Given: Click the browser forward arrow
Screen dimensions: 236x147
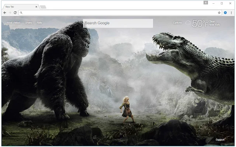Looking at the screenshot, I should (10, 13).
